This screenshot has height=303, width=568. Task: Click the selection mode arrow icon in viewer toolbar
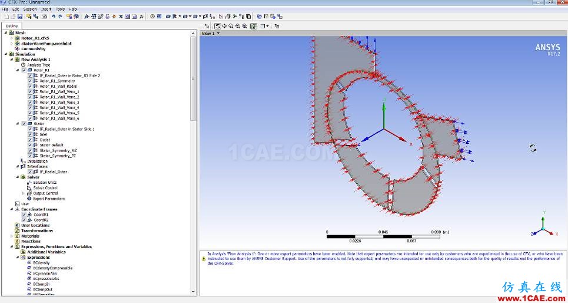207,26
